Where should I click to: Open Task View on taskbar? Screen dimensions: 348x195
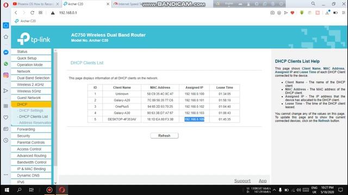(x=32, y=190)
